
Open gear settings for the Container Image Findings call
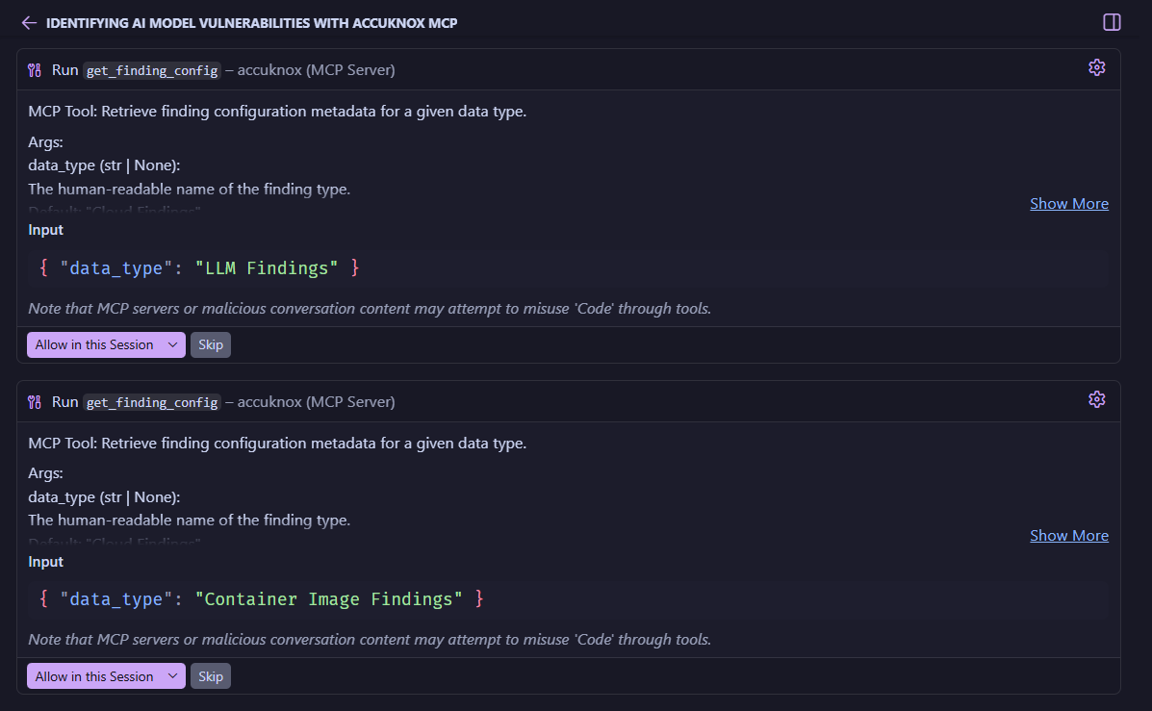(1096, 399)
